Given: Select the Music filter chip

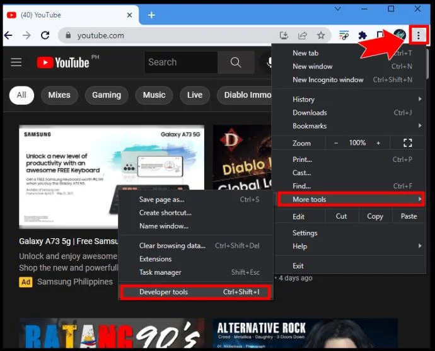Looking at the screenshot, I should [x=154, y=95].
